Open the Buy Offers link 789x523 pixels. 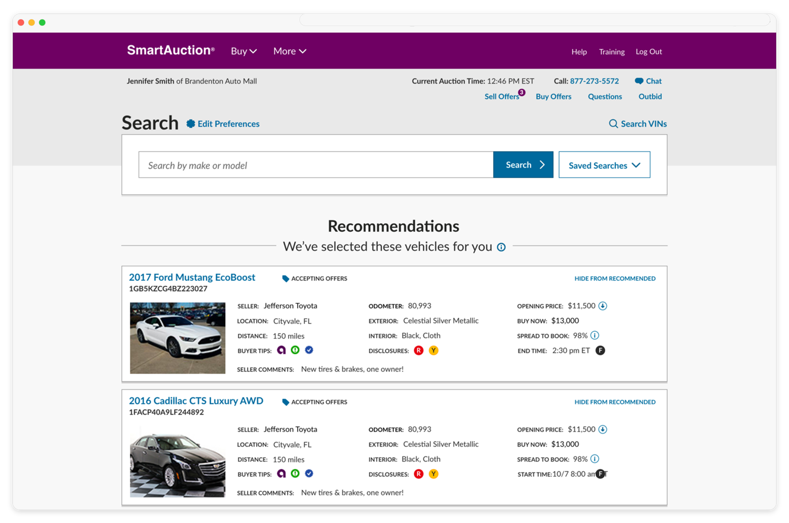coord(553,97)
